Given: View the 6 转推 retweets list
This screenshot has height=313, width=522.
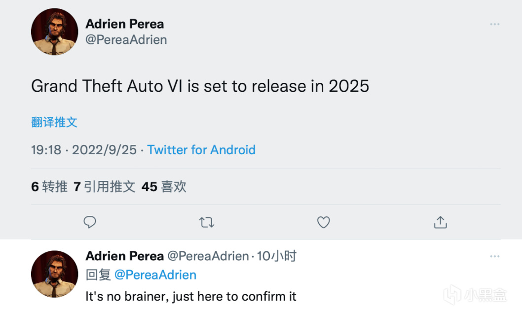Looking at the screenshot, I should 48,187.
